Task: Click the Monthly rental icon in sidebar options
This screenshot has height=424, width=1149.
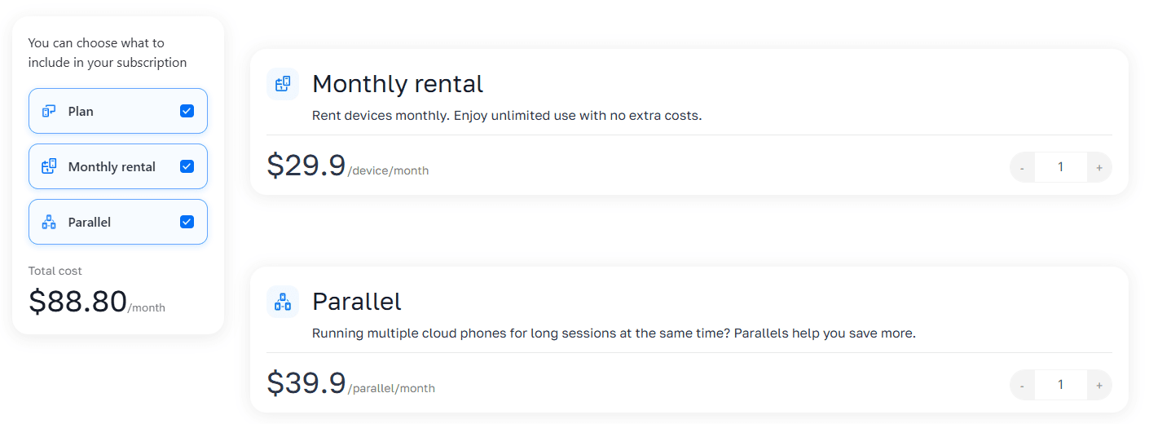Action: click(x=49, y=166)
